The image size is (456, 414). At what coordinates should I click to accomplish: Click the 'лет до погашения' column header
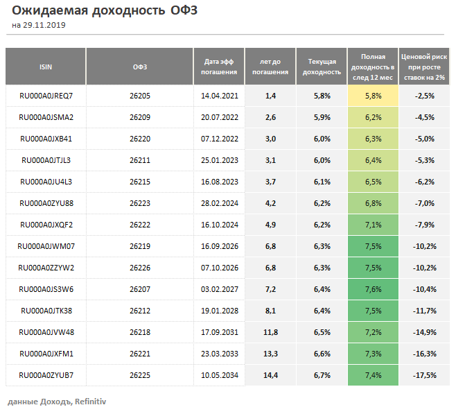point(270,67)
